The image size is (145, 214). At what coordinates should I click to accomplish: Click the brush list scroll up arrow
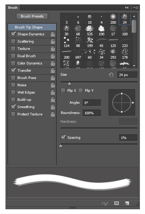click(134, 16)
